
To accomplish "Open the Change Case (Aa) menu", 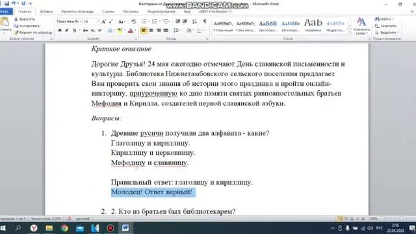I will click(122, 21).
